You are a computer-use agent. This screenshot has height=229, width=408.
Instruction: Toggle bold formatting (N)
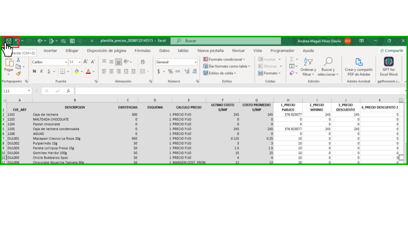click(35, 72)
